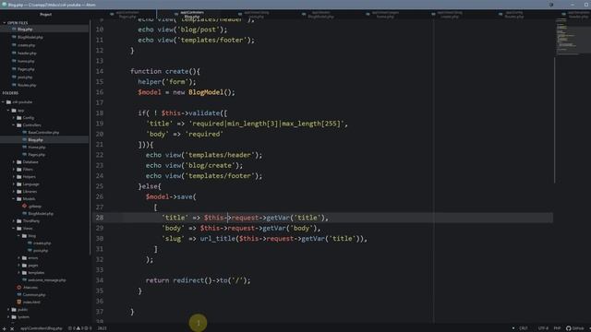591x332 pixels.
Task: Click the Database folder icon
Action: tap(19, 162)
